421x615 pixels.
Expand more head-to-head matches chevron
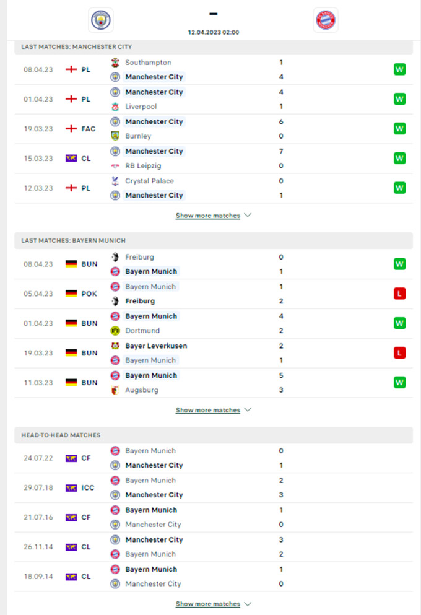click(248, 604)
